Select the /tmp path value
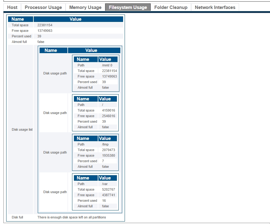The height and width of the screenshot is (224, 270). tap(105, 144)
